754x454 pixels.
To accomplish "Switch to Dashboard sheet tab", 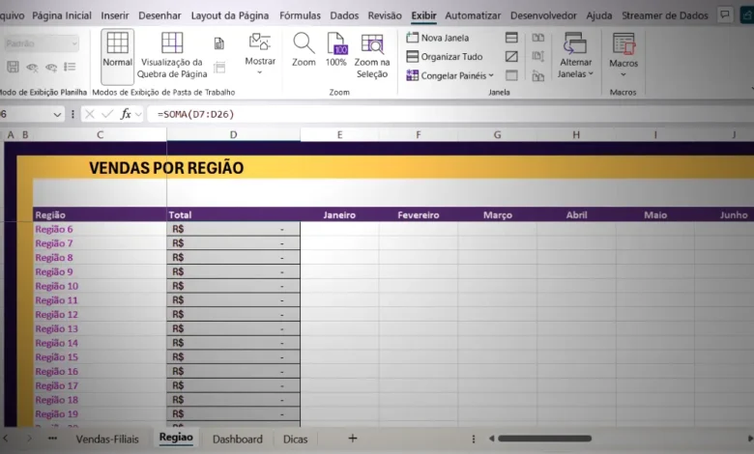I will (x=238, y=439).
